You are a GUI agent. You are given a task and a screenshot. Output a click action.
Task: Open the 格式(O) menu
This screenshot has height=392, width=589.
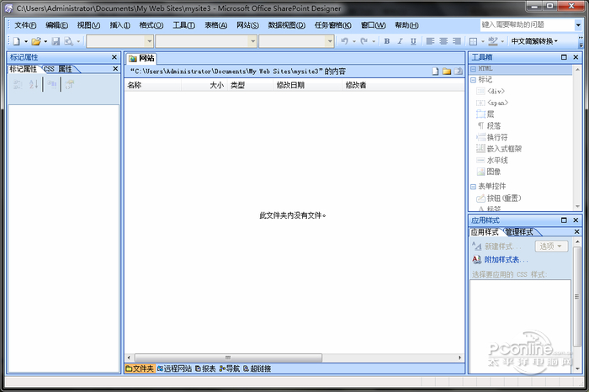click(151, 25)
